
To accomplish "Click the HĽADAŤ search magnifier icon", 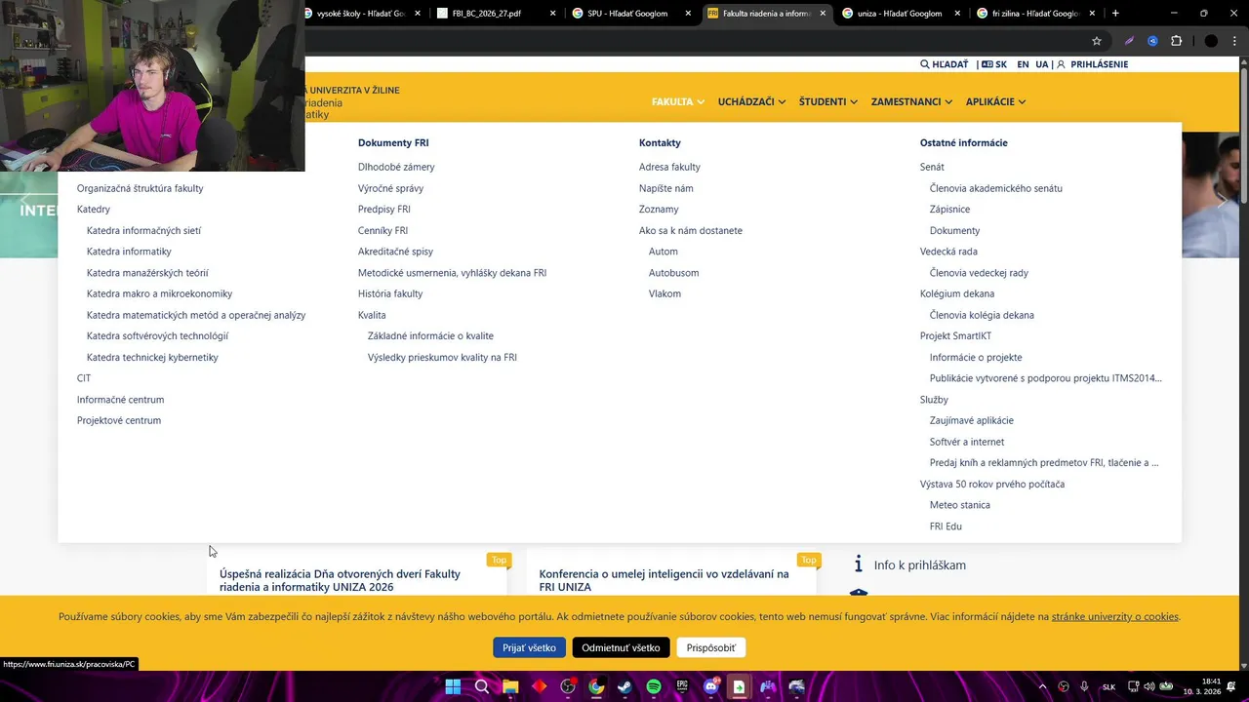I will click(925, 64).
